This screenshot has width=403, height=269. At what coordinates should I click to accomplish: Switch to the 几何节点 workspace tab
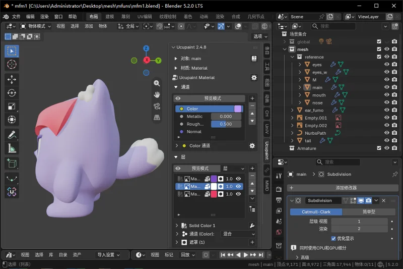[x=256, y=17]
